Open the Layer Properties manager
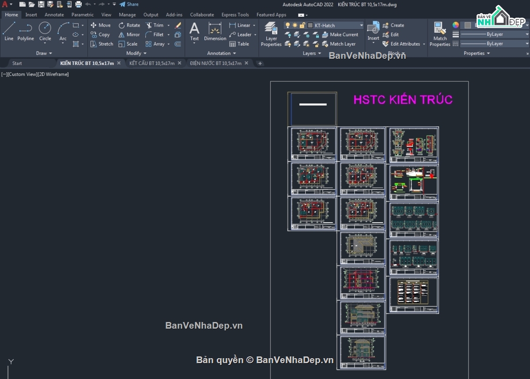This screenshot has height=379, width=530. click(x=271, y=34)
